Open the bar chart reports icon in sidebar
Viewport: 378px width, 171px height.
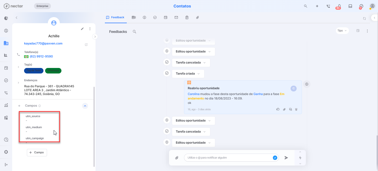point(6,105)
